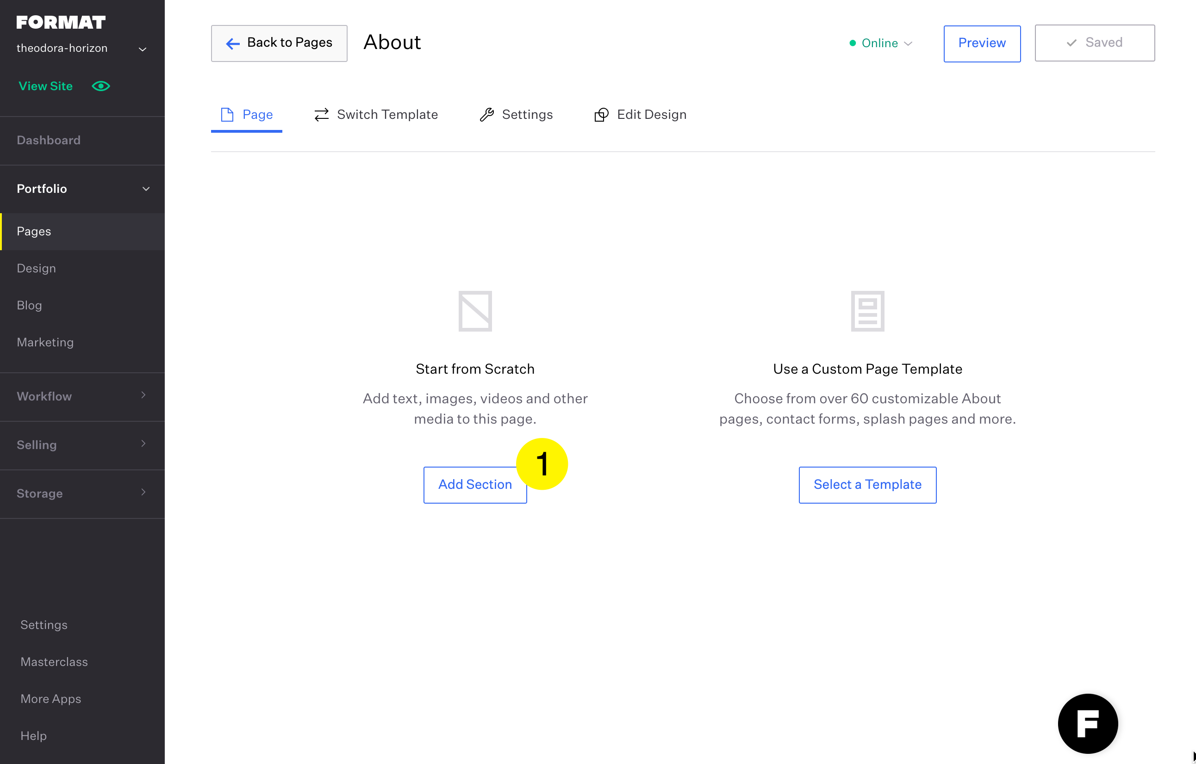Open the Online status dropdown

point(881,43)
